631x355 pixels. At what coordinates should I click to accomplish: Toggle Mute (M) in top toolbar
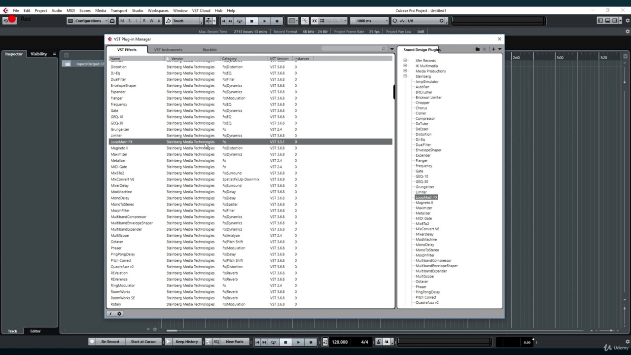122,21
